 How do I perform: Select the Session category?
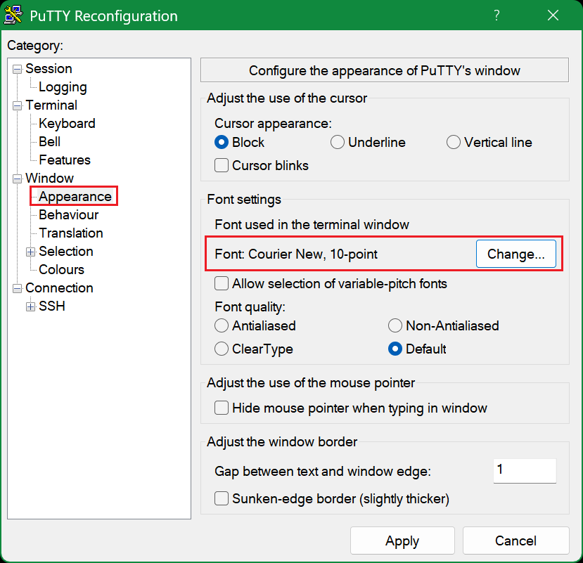(49, 69)
